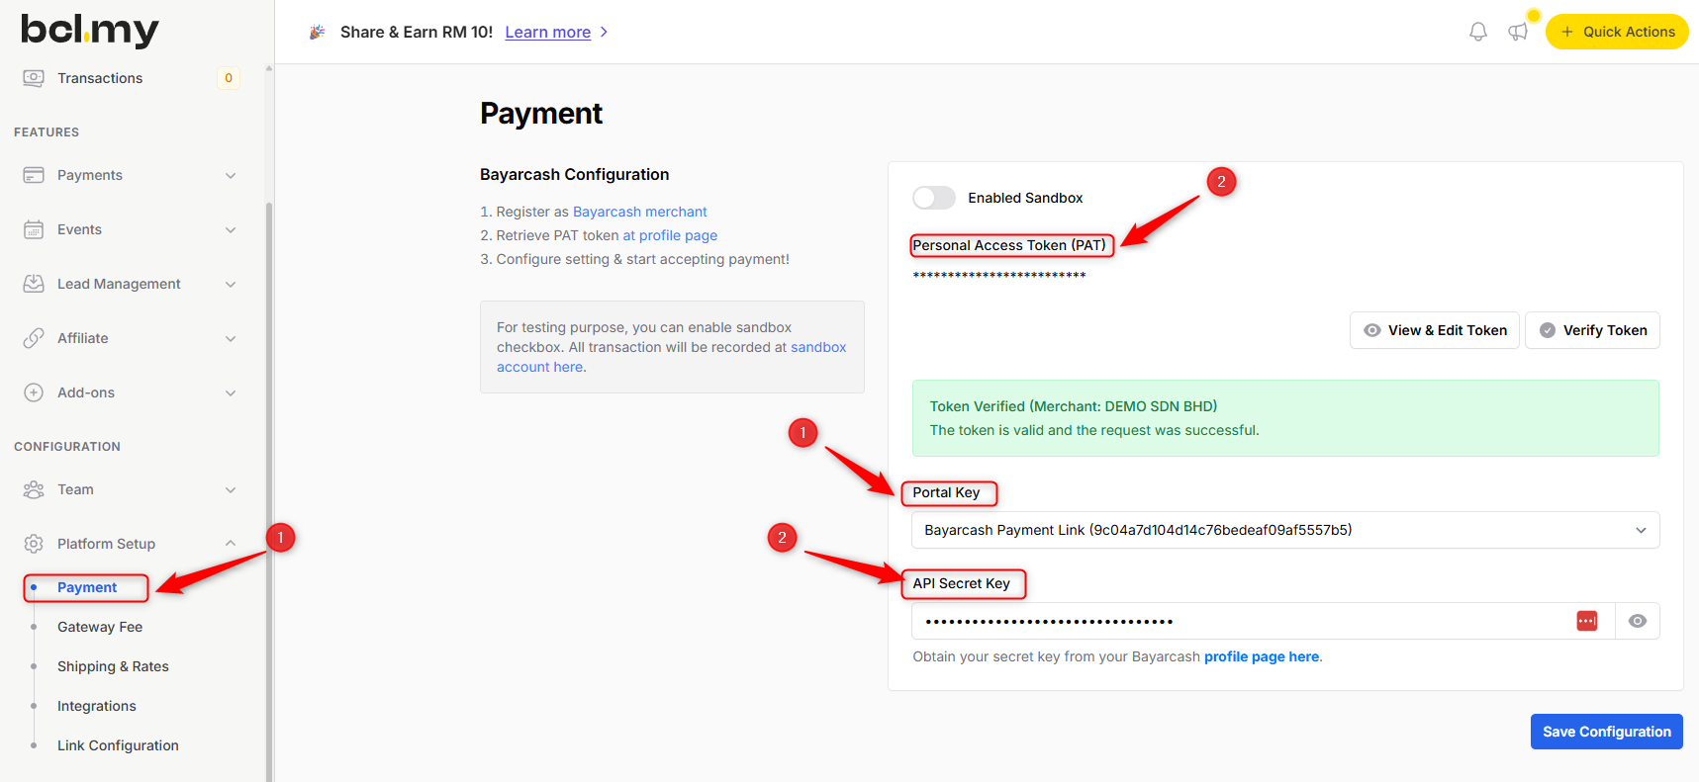
Task: Click the red password manager icon
Action: 1586,621
